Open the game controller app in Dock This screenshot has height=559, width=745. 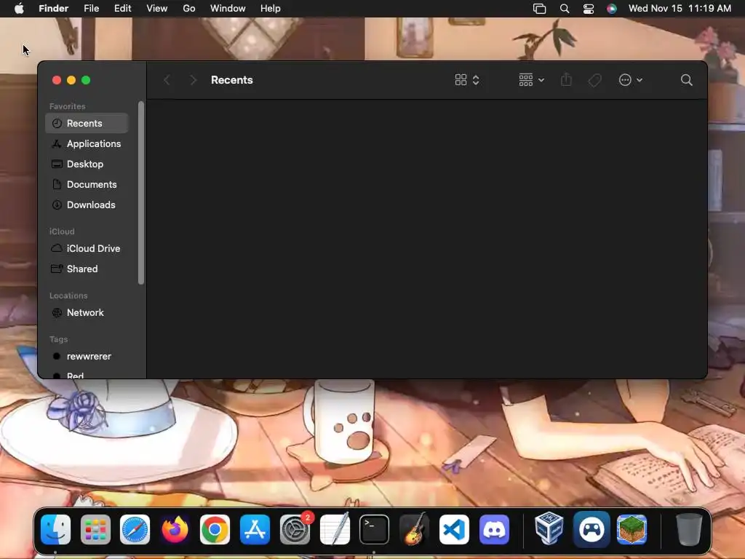coord(591,529)
